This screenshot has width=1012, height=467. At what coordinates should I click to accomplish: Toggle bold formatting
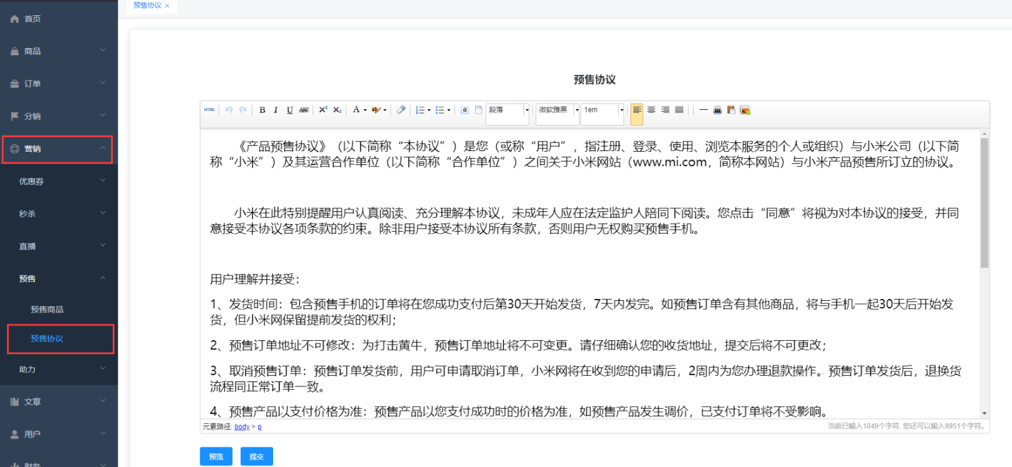pos(262,110)
